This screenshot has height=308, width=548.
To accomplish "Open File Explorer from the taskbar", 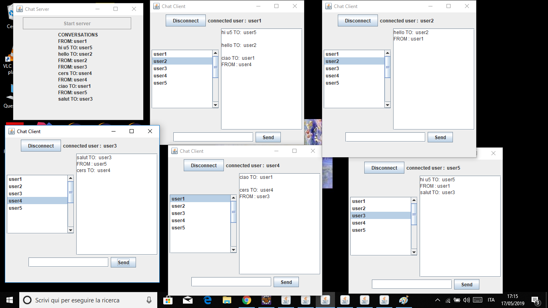I will (x=226, y=300).
